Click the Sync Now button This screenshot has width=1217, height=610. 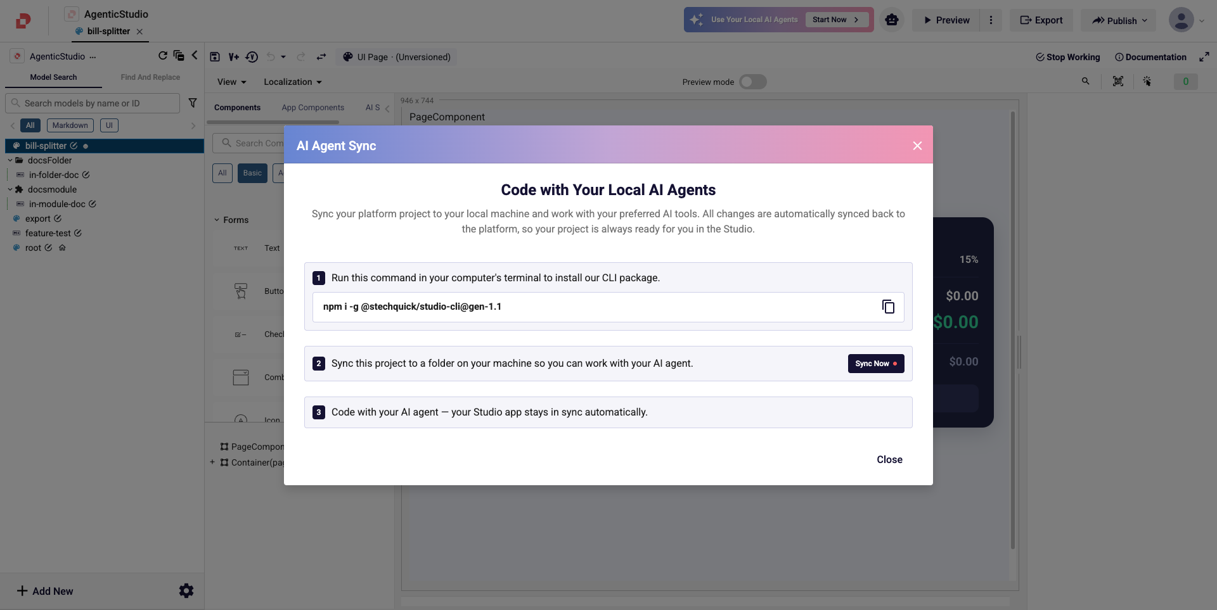(x=876, y=364)
